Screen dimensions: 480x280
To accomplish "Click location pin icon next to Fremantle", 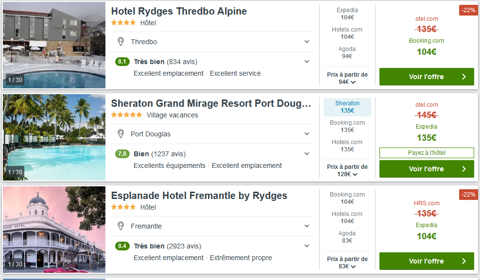I will click(x=121, y=226).
